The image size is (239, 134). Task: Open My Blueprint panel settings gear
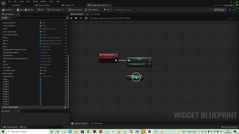[67, 18]
